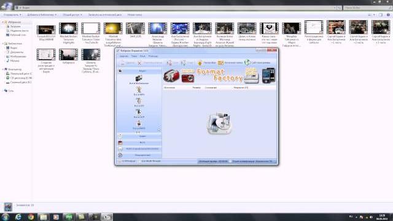Open the Language (Язык) menu in Format Factory

point(142,56)
